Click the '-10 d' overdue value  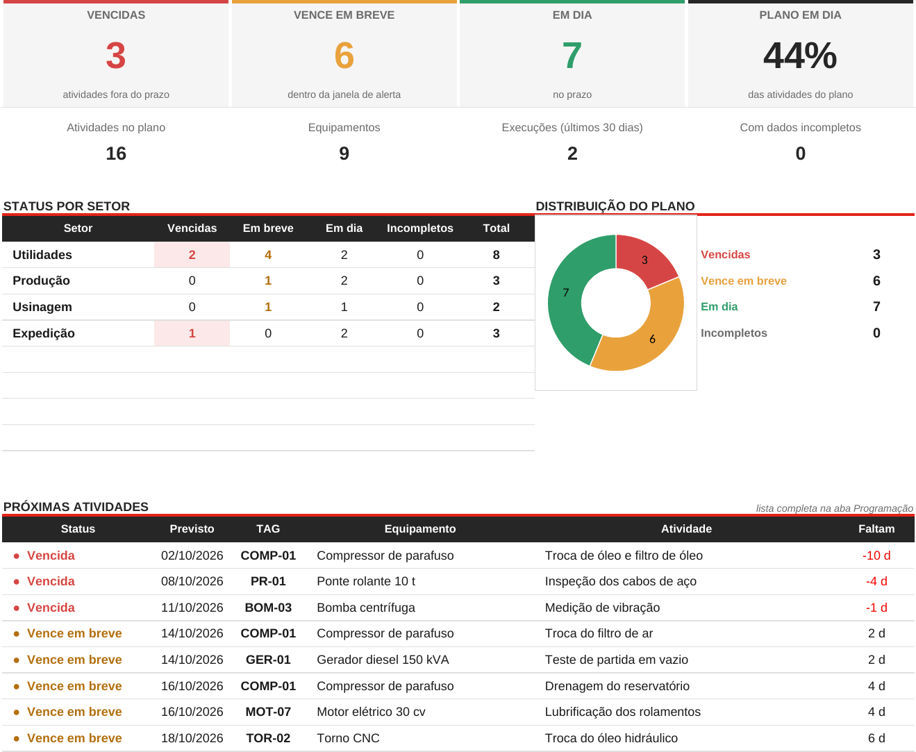point(876,555)
